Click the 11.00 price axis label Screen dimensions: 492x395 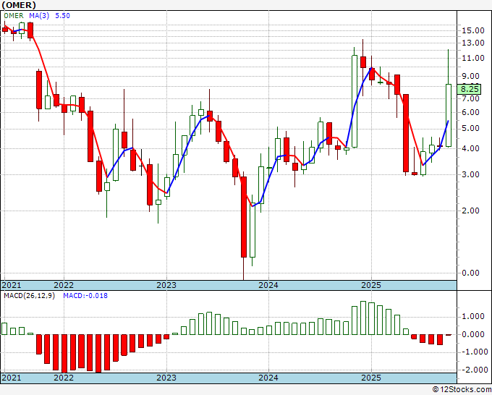click(x=473, y=58)
